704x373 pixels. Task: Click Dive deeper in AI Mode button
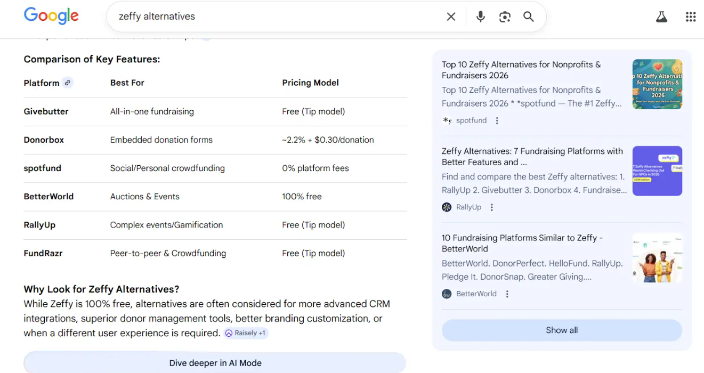(215, 363)
